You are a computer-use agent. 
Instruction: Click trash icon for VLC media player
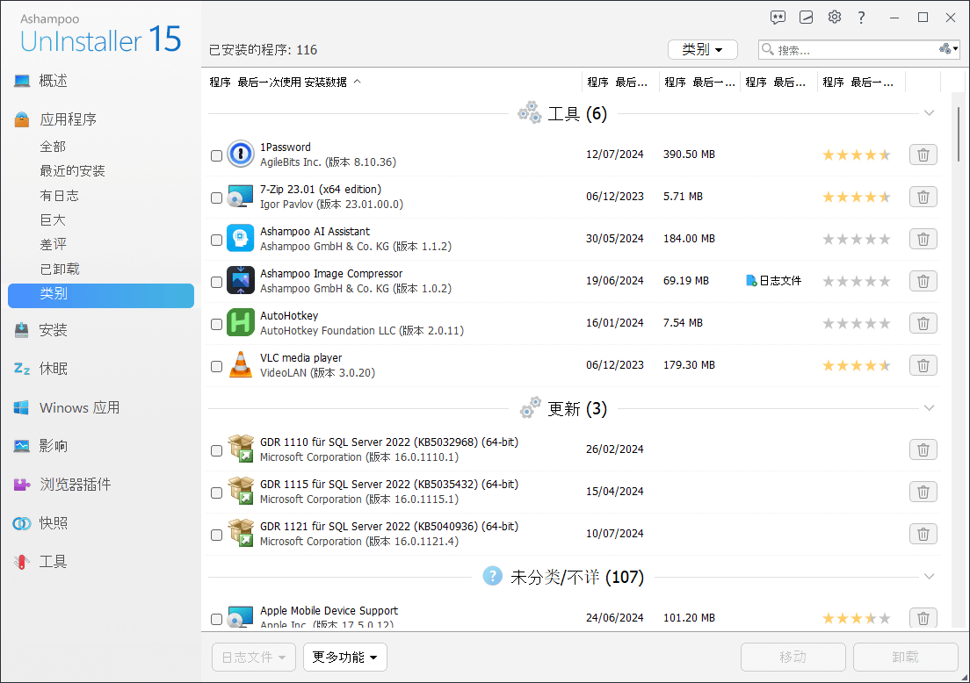923,365
